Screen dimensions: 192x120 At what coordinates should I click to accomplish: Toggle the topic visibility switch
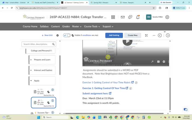(67, 35)
